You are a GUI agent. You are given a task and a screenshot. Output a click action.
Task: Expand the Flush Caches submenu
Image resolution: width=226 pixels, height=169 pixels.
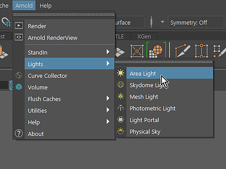pyautogui.click(x=70, y=99)
